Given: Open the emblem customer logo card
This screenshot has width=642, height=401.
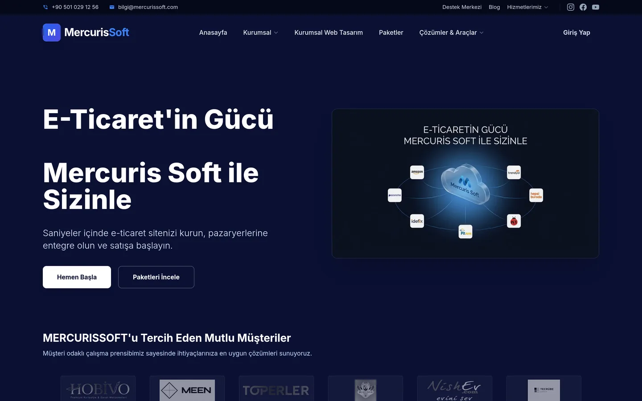Looking at the screenshot, I should pos(366,389).
